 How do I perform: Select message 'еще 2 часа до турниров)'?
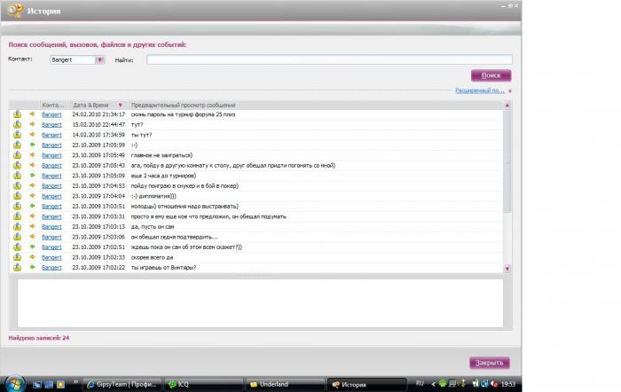point(163,176)
